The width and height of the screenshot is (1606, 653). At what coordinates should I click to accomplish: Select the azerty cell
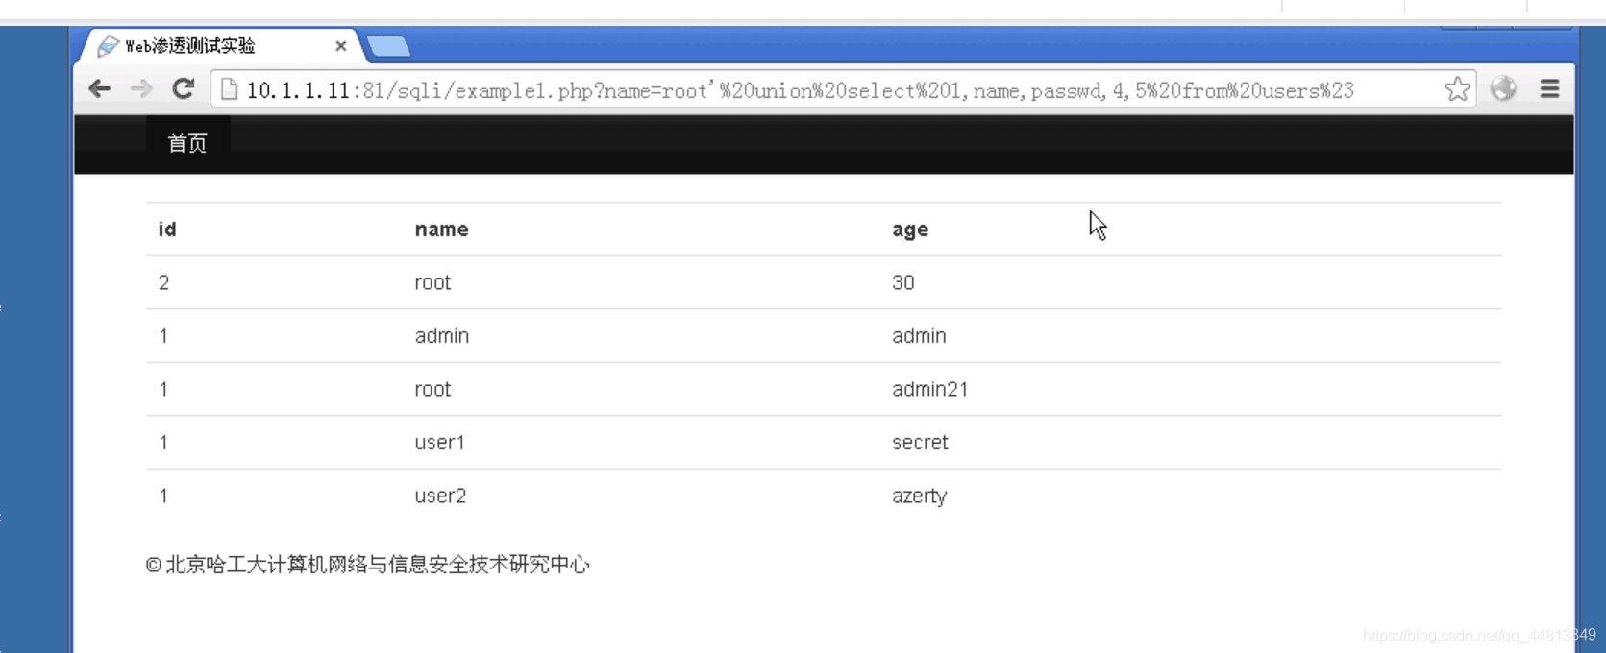[x=920, y=496]
